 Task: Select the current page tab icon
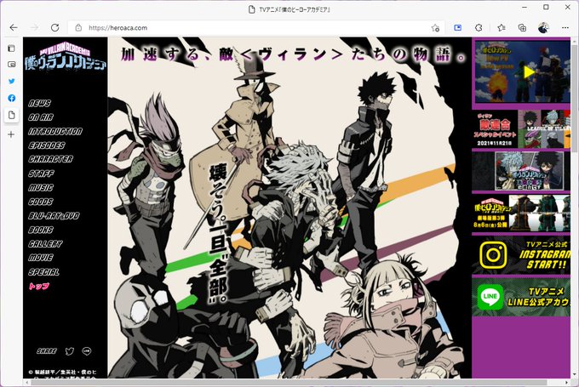11,115
